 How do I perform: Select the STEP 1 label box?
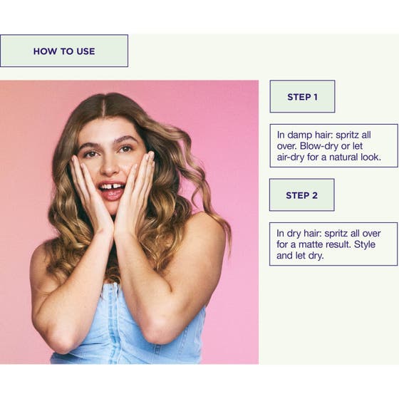[x=302, y=96]
